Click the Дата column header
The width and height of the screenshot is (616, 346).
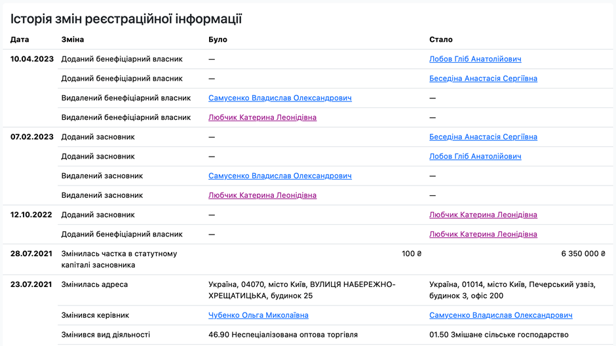tap(20, 40)
